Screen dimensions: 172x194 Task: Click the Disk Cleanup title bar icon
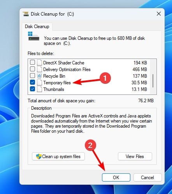coord(26,14)
